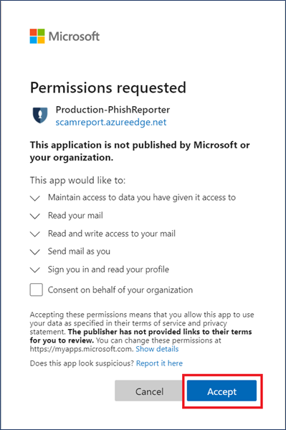Image resolution: width=286 pixels, height=430 pixels.
Task: Click the Show details link
Action: (x=157, y=349)
